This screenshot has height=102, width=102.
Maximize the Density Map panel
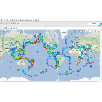pos(99,26)
